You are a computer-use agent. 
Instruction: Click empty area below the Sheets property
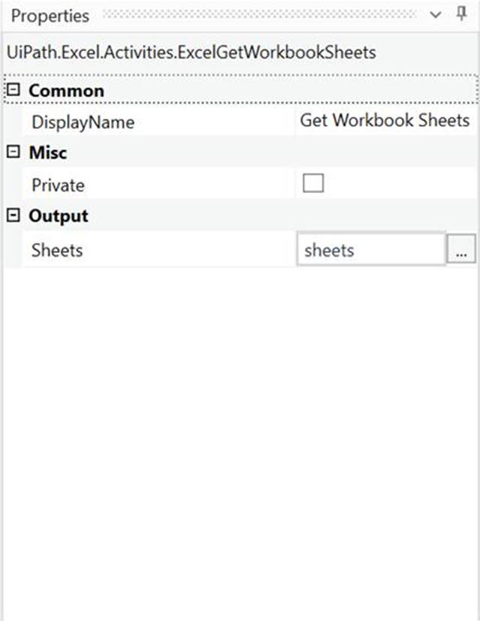point(240,436)
